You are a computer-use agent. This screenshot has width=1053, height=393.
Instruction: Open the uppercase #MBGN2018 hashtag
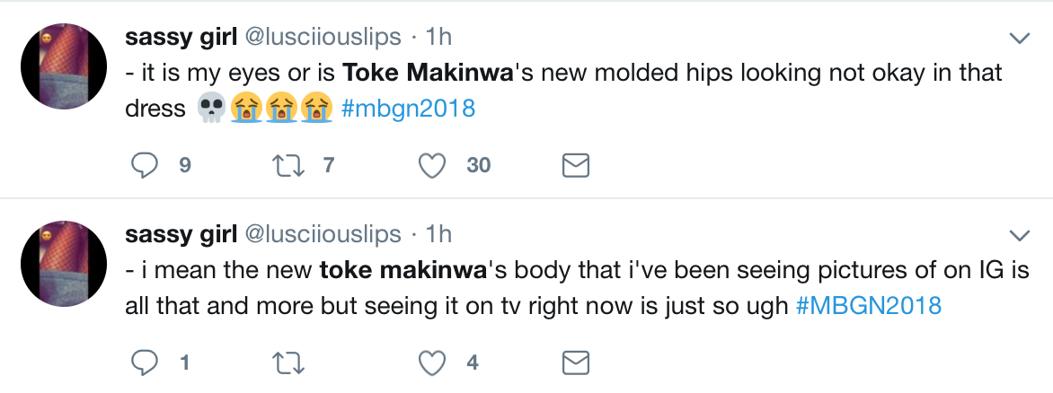click(869, 306)
